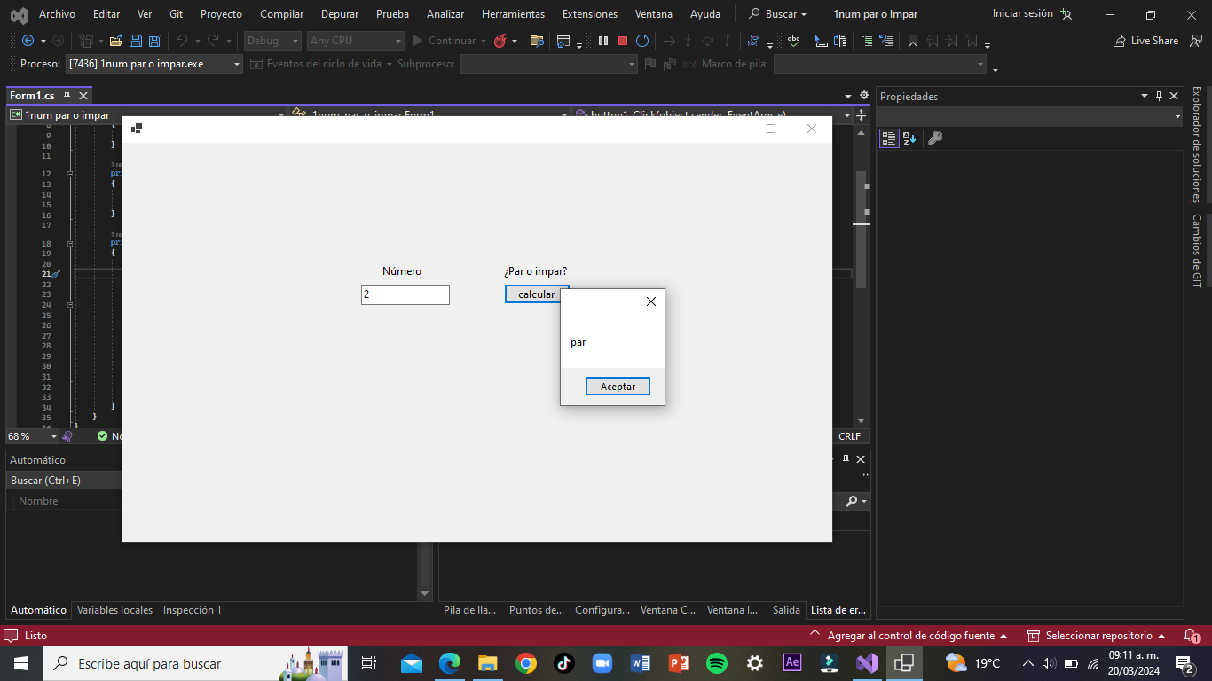Image resolution: width=1212 pixels, height=681 pixels.
Task: Expand the Seleccionar repositorio dropdown in status bar
Action: (x=1097, y=636)
